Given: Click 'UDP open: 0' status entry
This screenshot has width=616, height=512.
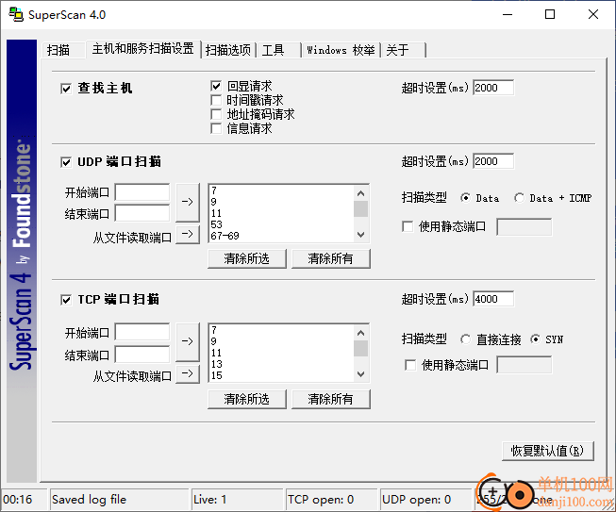Looking at the screenshot, I should tap(416, 500).
